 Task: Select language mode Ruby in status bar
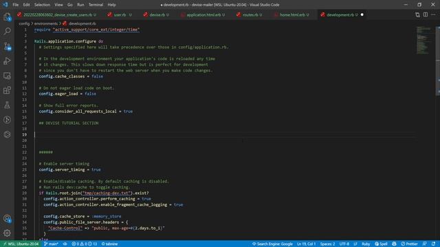click(366, 244)
